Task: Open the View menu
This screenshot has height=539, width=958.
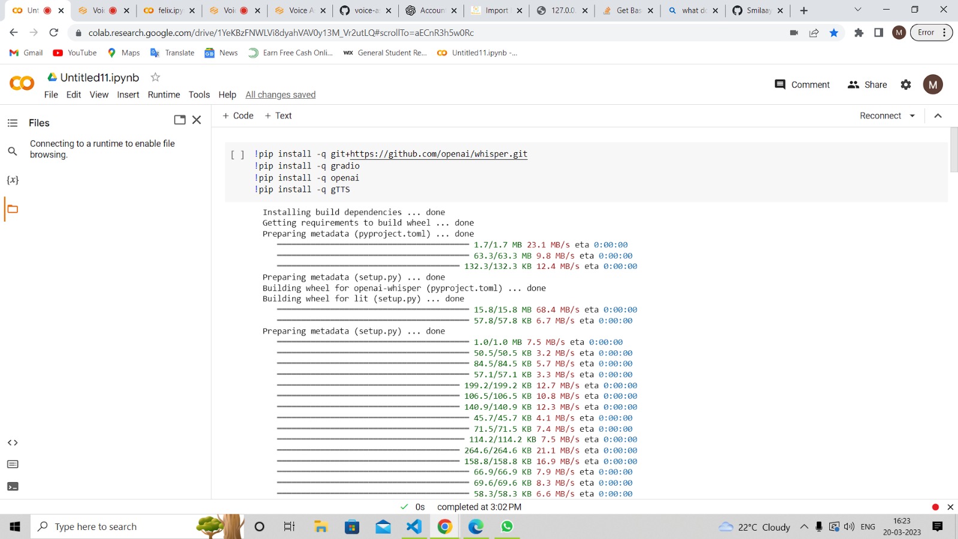Action: tap(99, 95)
